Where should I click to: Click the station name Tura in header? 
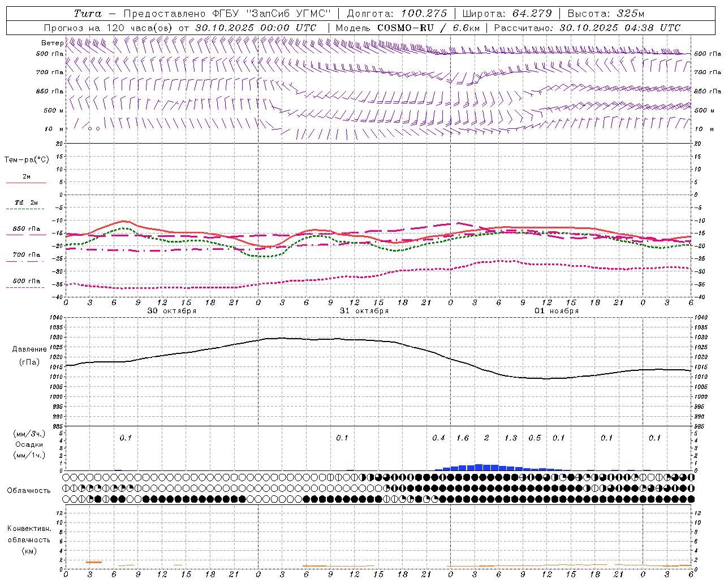88,14
